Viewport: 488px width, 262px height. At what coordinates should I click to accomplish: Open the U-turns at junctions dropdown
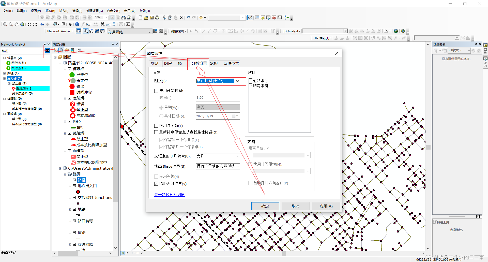(x=237, y=156)
